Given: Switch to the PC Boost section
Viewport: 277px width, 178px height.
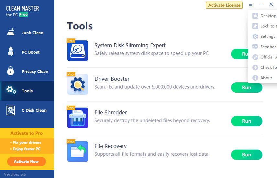Looking at the screenshot, I should (x=27, y=52).
